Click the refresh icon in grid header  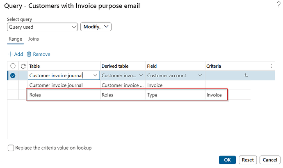(x=23, y=66)
